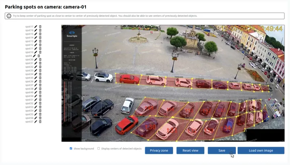Delete spot31 using its trash icon
Screen dimensions: 290x165
40,63
